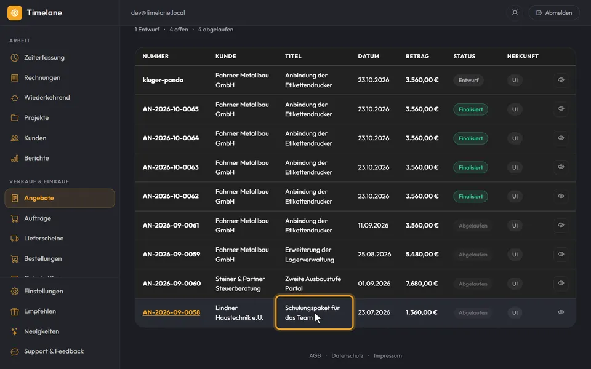This screenshot has height=369, width=591.
Task: Open the Impressum footer link
Action: pyautogui.click(x=387, y=356)
